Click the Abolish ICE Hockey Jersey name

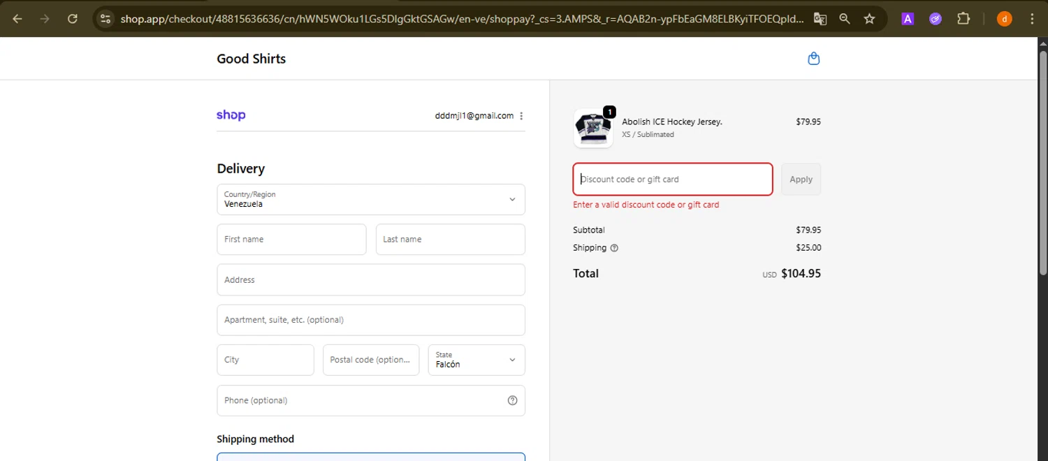tap(672, 122)
